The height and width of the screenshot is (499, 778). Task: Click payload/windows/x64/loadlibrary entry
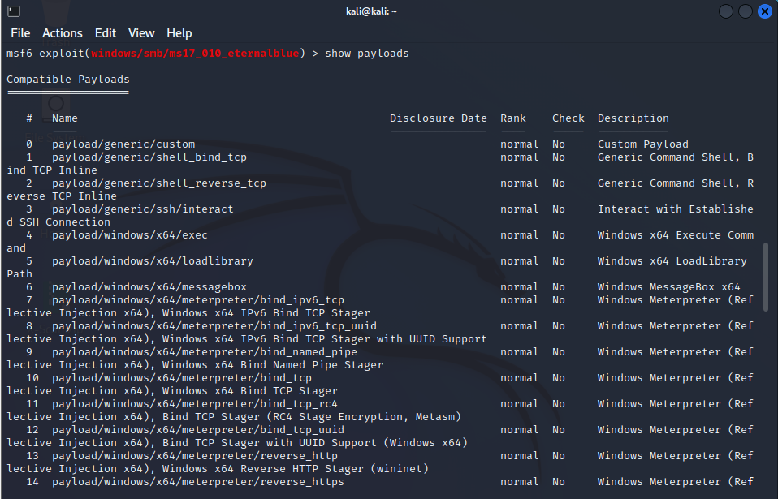point(153,260)
